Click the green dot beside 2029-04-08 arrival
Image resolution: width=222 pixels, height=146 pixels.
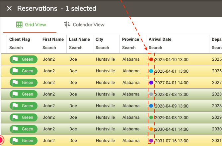point(151,117)
